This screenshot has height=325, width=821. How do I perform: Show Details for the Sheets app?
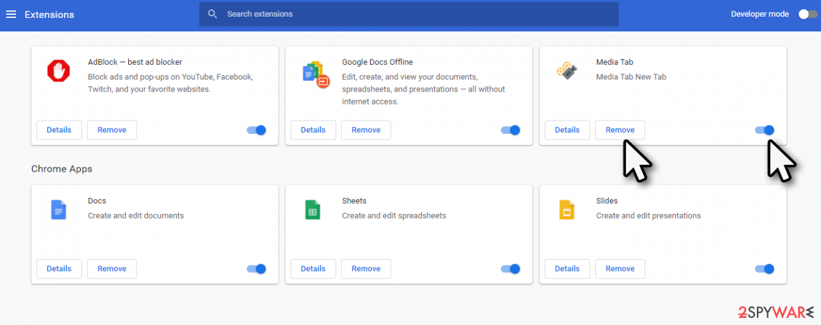pyautogui.click(x=313, y=269)
